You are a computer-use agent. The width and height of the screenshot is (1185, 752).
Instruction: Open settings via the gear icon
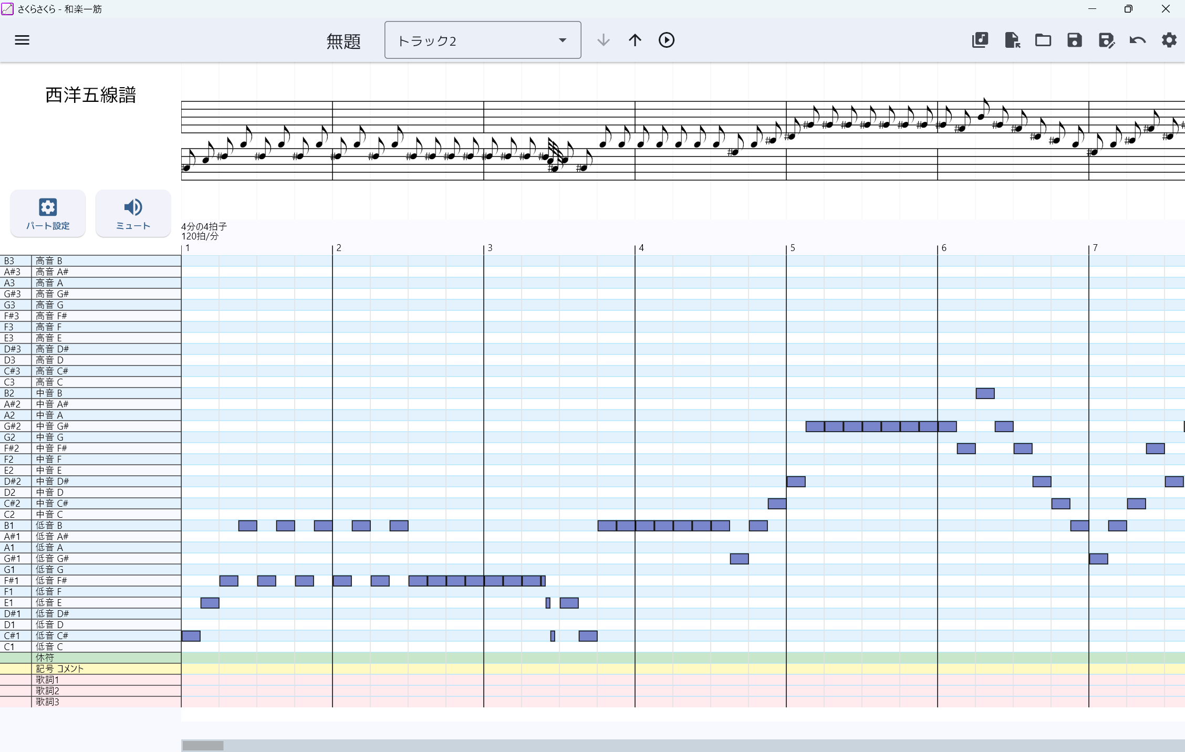click(1169, 40)
